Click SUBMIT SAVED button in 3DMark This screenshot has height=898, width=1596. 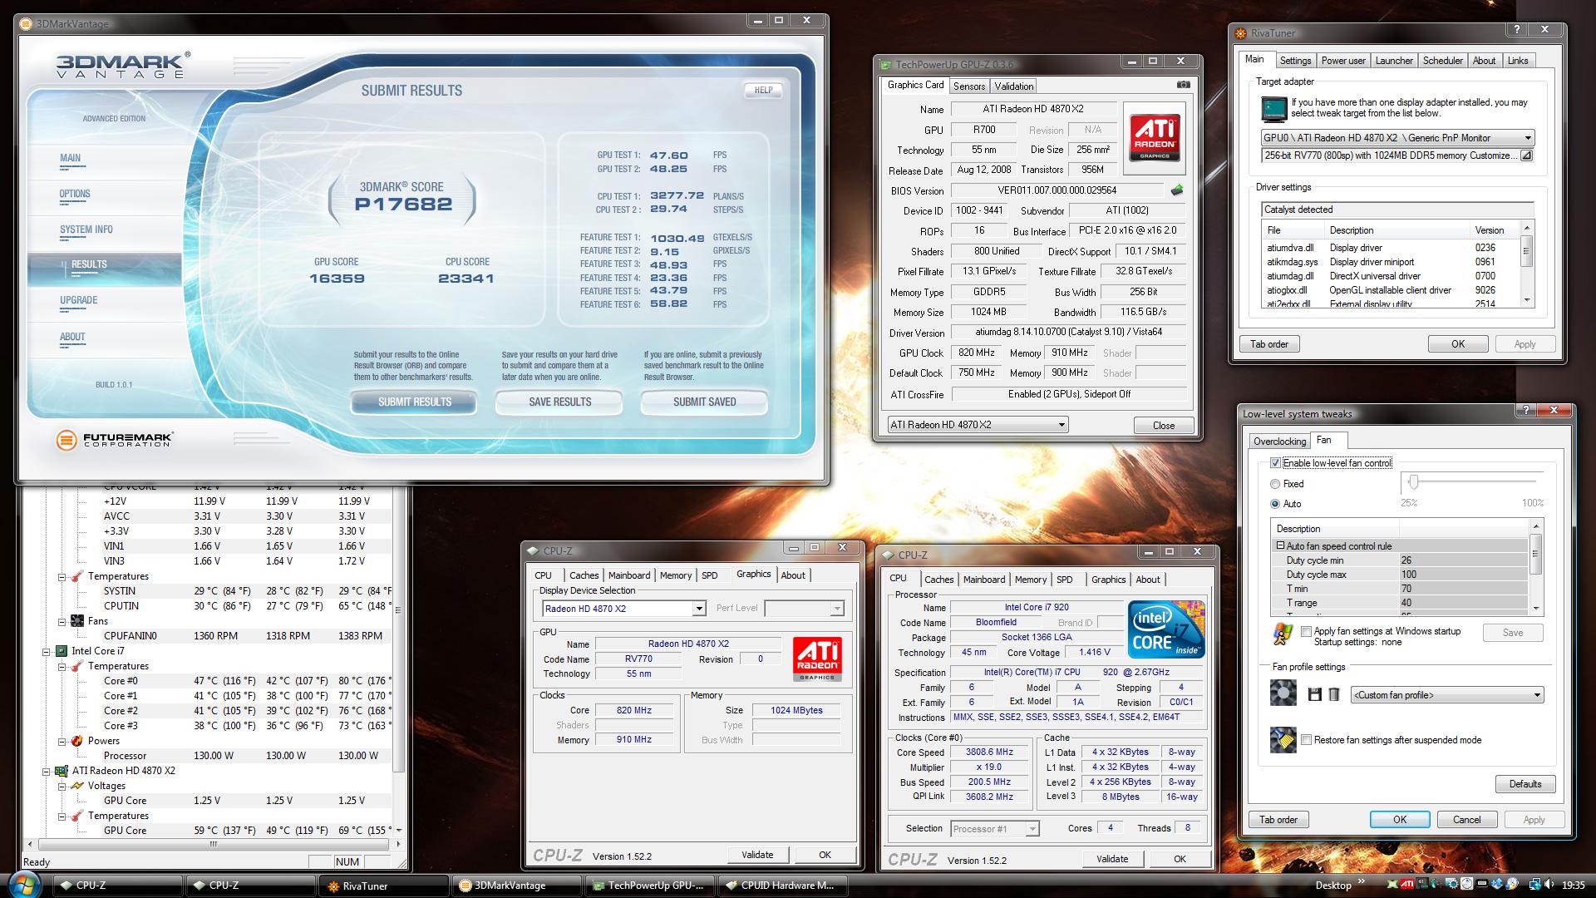coord(704,402)
